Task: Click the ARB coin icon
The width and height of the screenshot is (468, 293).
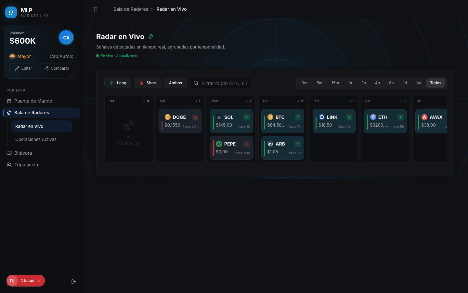Action: pyautogui.click(x=270, y=144)
